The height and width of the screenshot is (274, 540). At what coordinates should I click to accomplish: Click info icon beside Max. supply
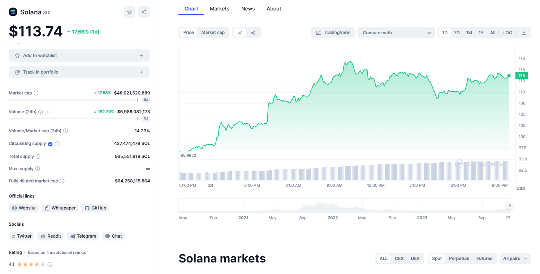[x=38, y=169]
